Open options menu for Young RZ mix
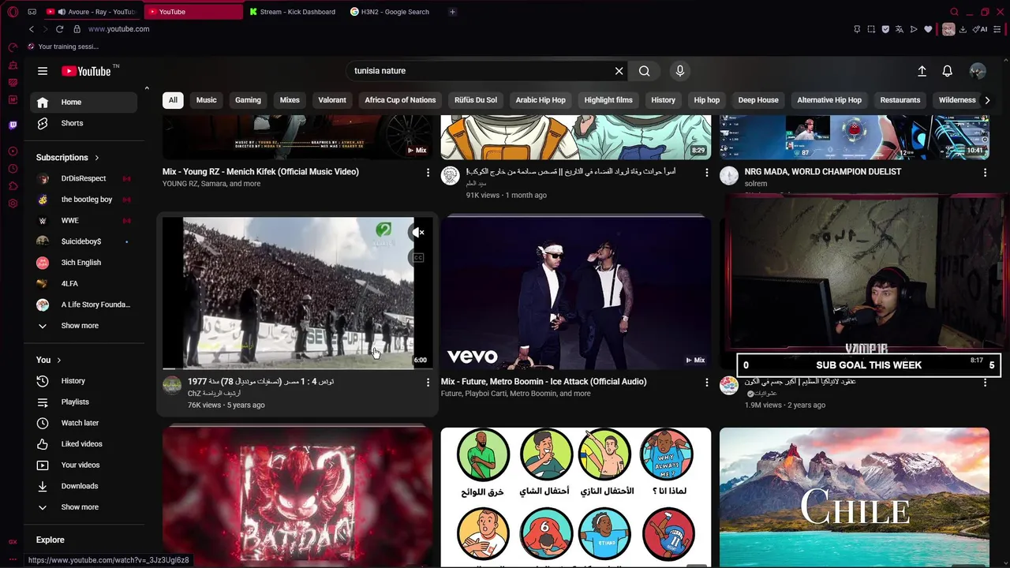1010x568 pixels. pos(428,172)
